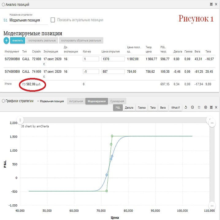The height and width of the screenshot is (220, 220).
Task: Close the Анализ позиций panel
Action: 216,4
